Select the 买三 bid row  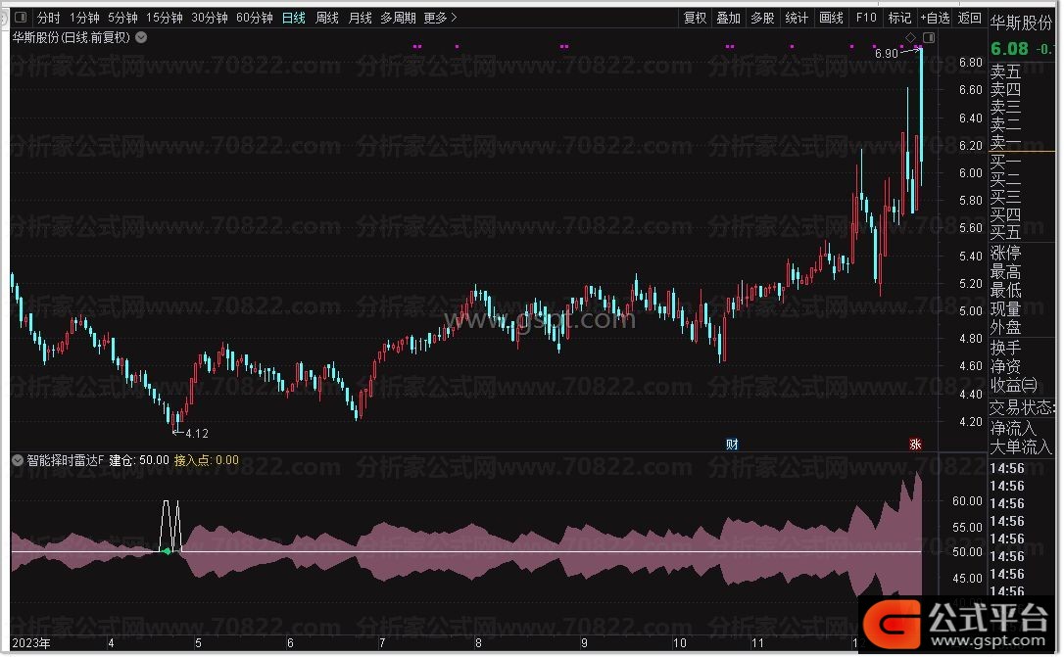[x=1005, y=198]
